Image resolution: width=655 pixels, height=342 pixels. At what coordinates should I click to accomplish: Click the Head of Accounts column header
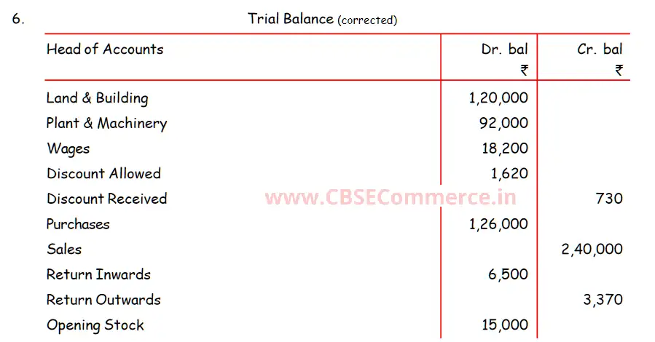[105, 49]
